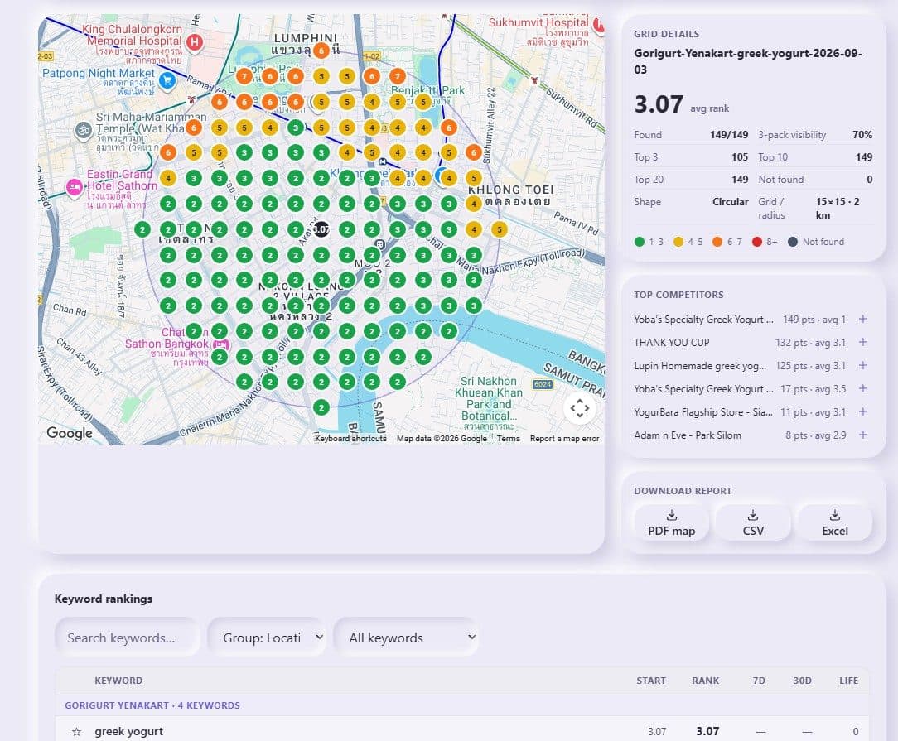Sort by the START column header
This screenshot has height=741, width=898.
(x=651, y=681)
